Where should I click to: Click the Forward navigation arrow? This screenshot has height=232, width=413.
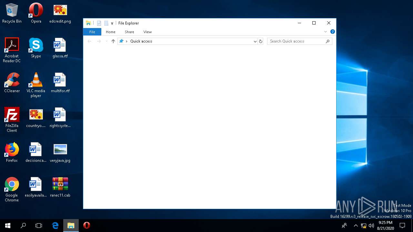click(99, 41)
